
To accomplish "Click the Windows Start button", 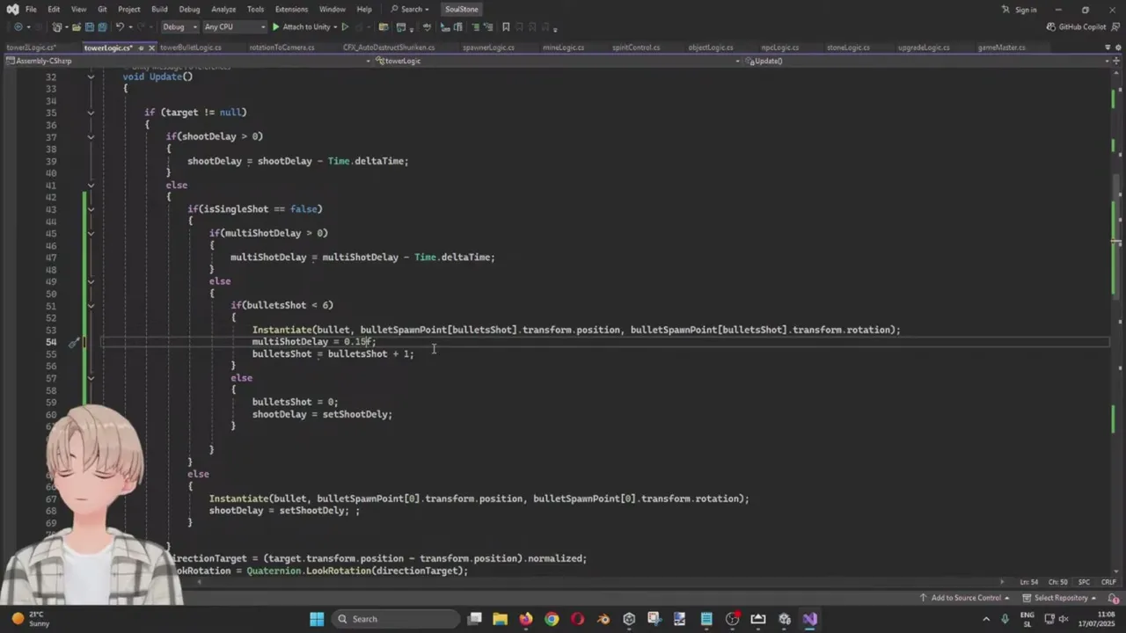I will point(317,619).
